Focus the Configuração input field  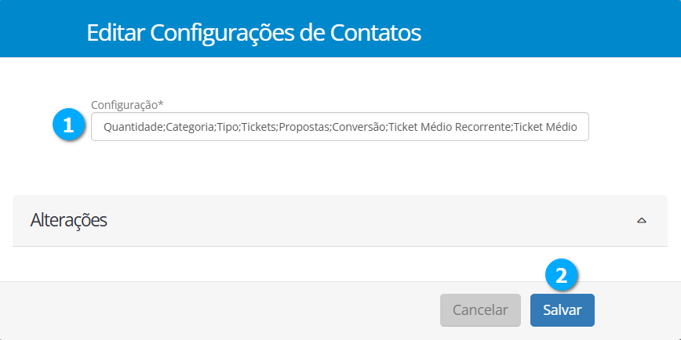click(340, 127)
